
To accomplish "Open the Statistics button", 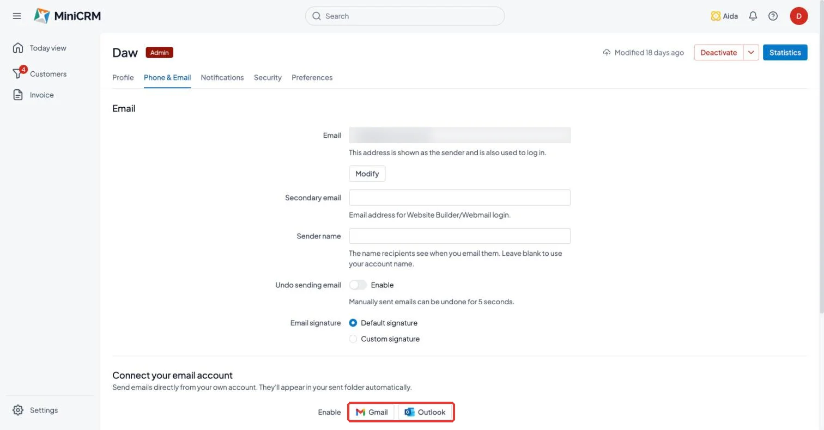I will tap(785, 52).
